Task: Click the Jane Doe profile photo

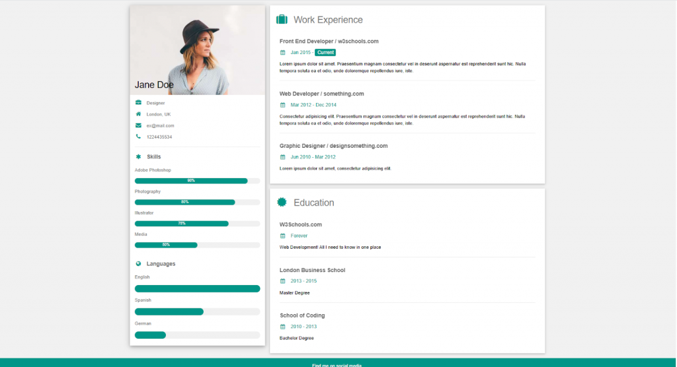Action: [197, 50]
